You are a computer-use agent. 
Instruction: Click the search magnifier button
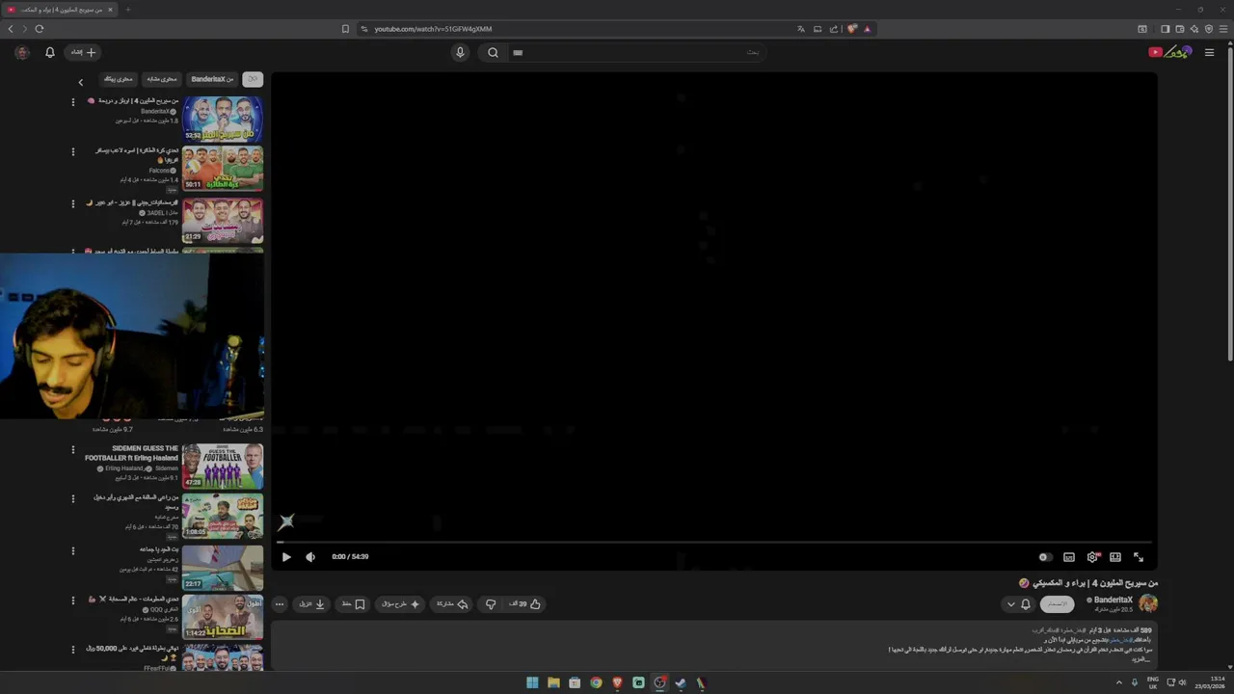point(493,52)
